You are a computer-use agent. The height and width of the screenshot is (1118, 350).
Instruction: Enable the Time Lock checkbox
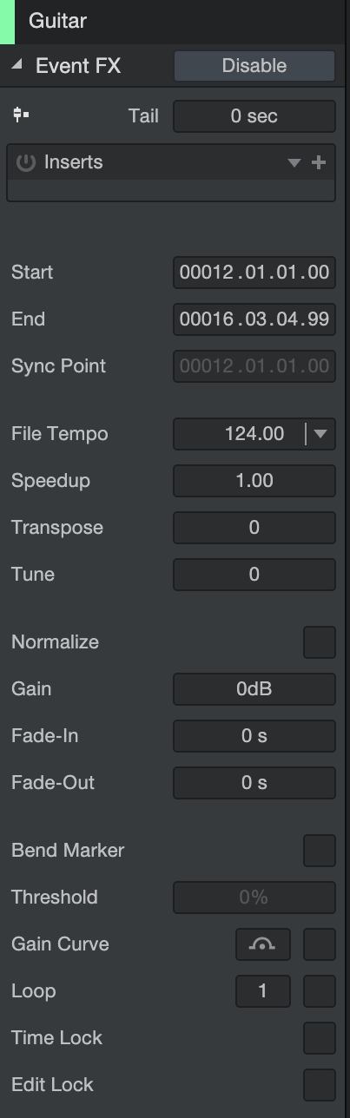319,1037
